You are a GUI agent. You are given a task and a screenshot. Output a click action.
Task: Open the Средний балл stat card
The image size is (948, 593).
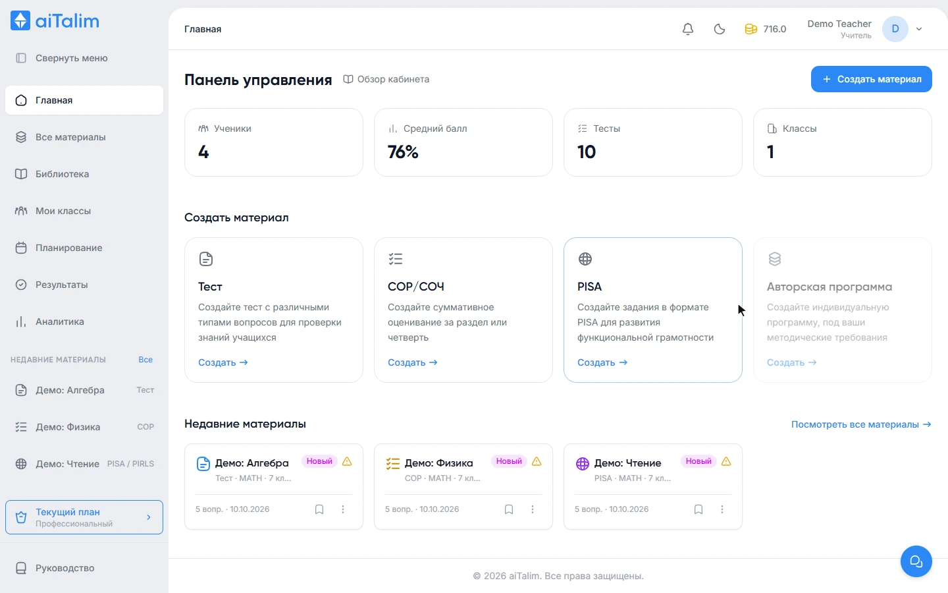click(463, 142)
